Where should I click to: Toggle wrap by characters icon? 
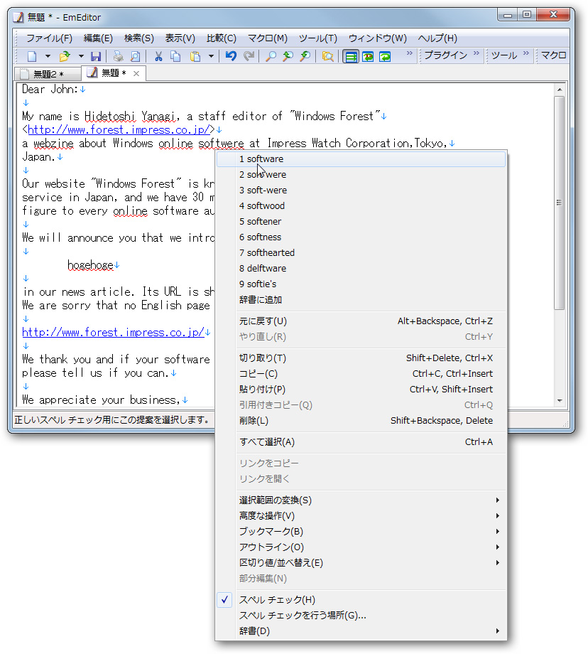pos(368,56)
